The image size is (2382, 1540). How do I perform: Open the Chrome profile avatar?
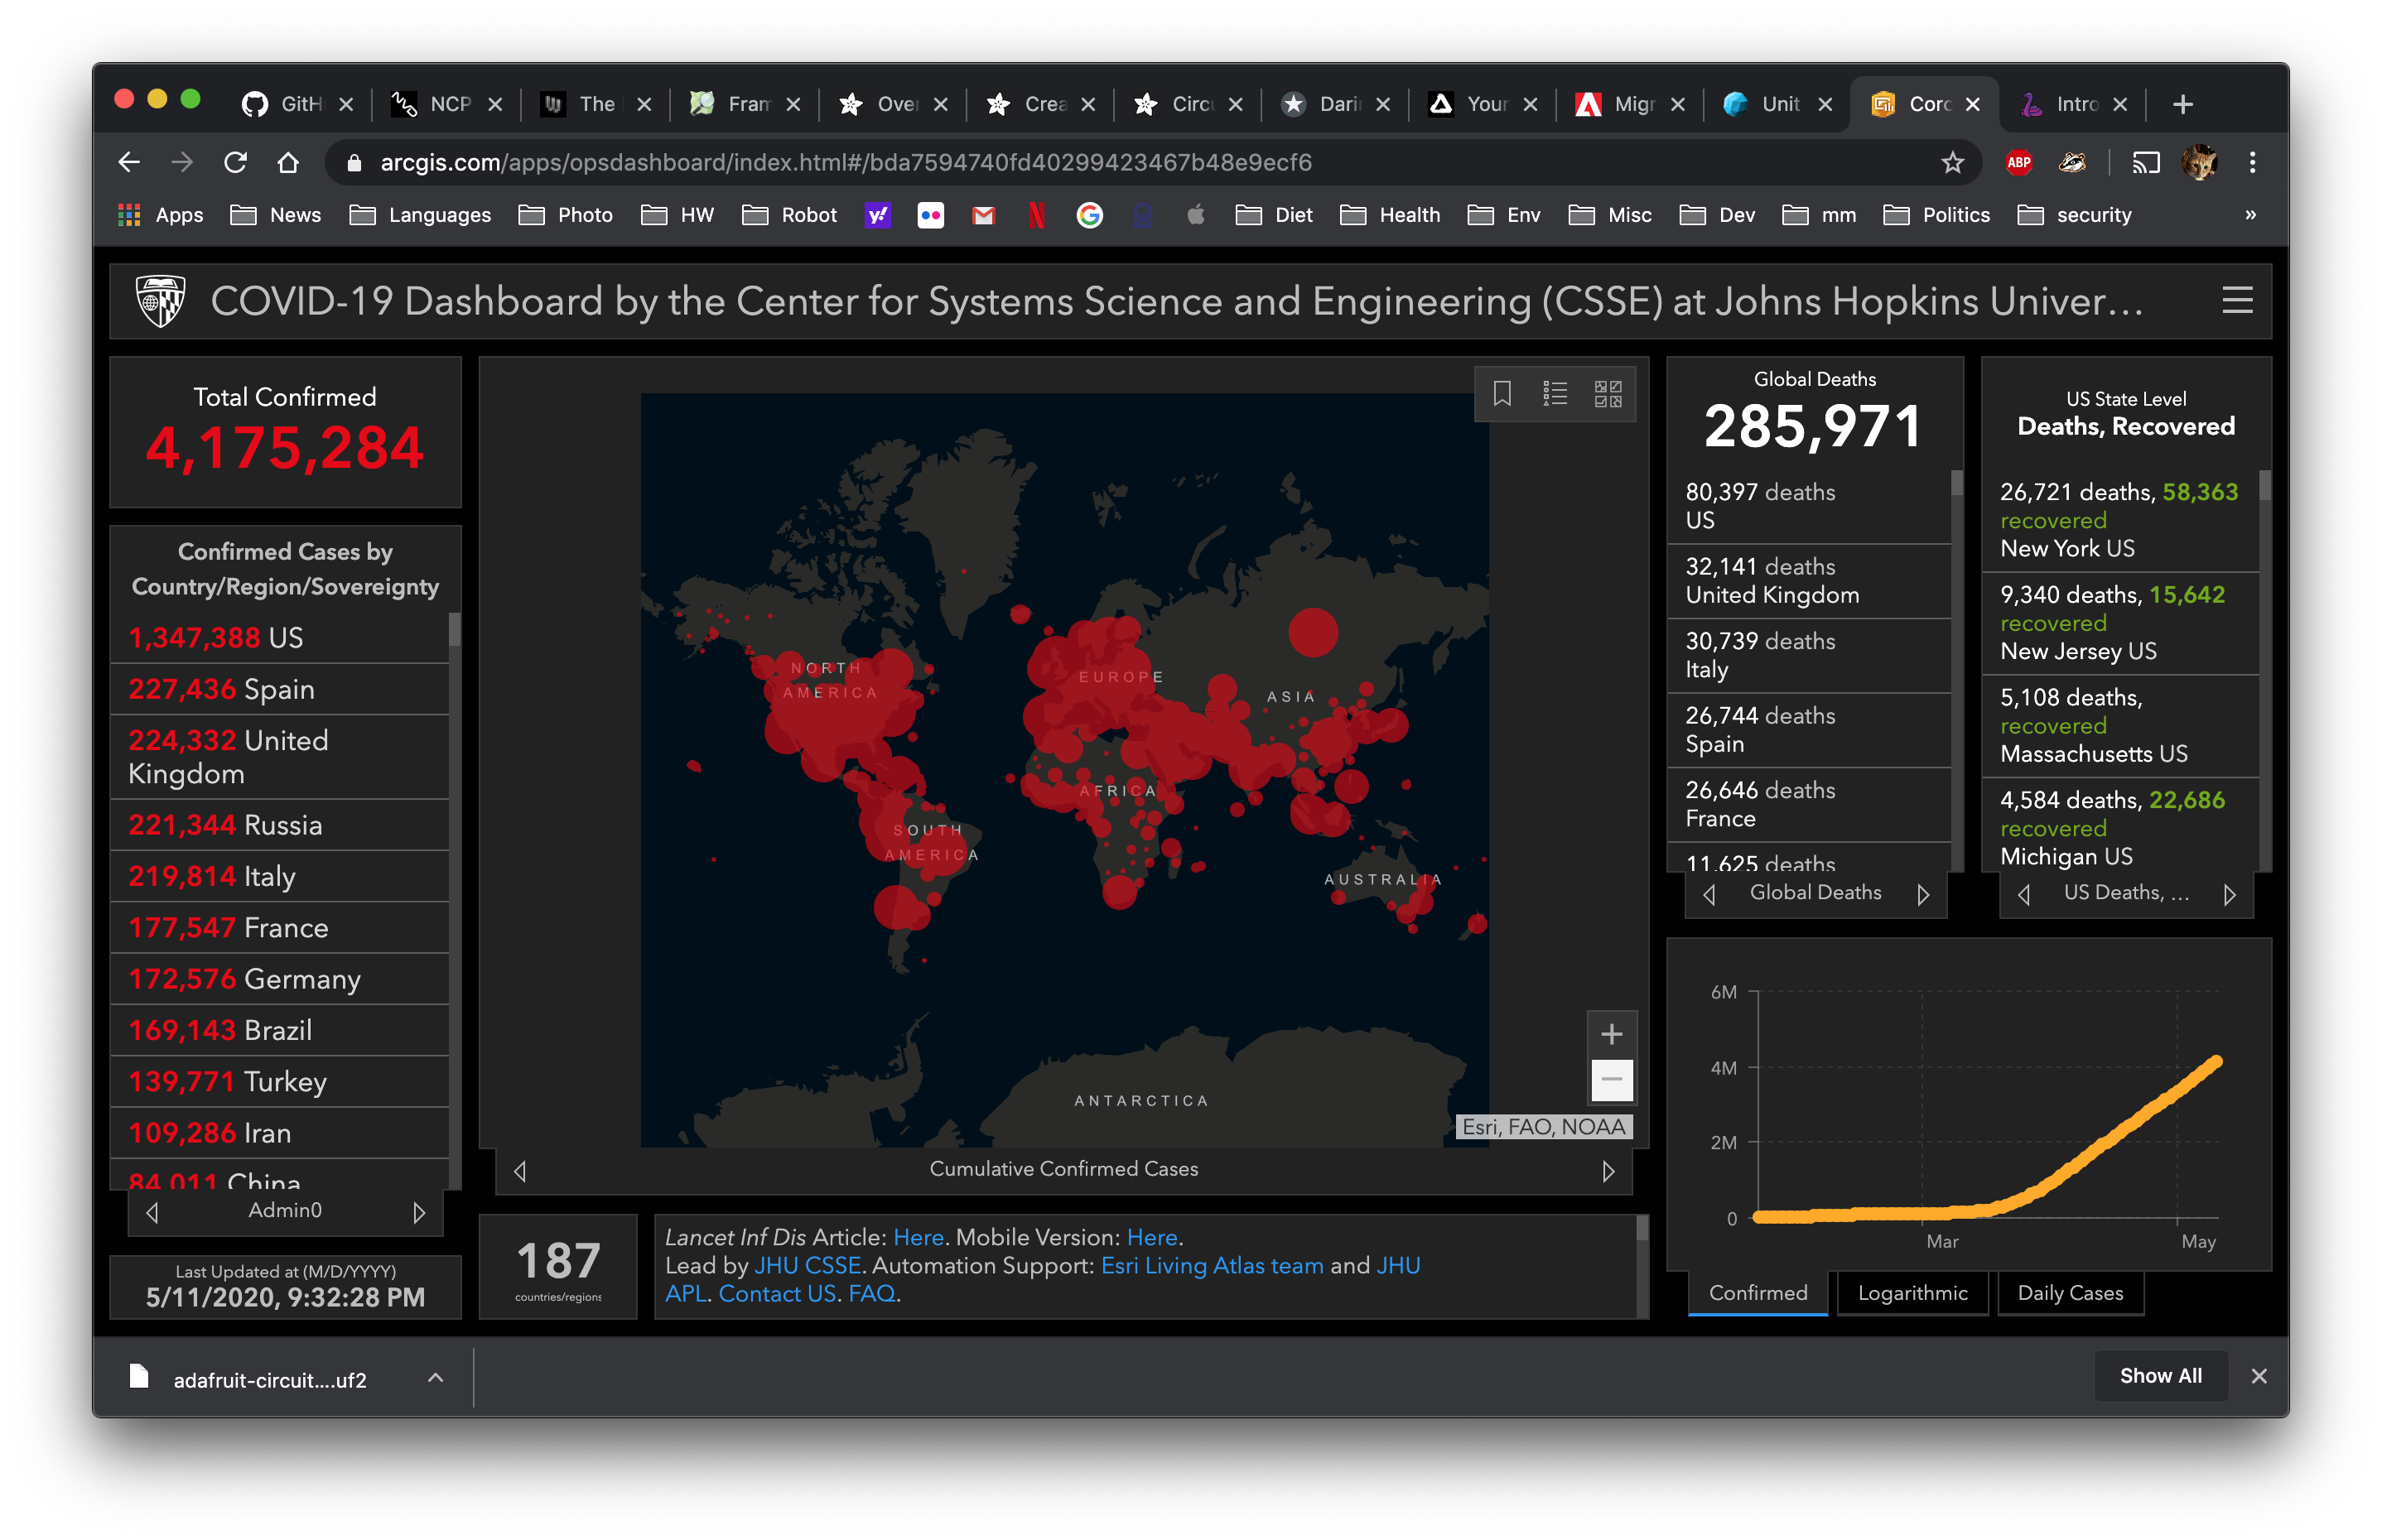[x=2198, y=162]
